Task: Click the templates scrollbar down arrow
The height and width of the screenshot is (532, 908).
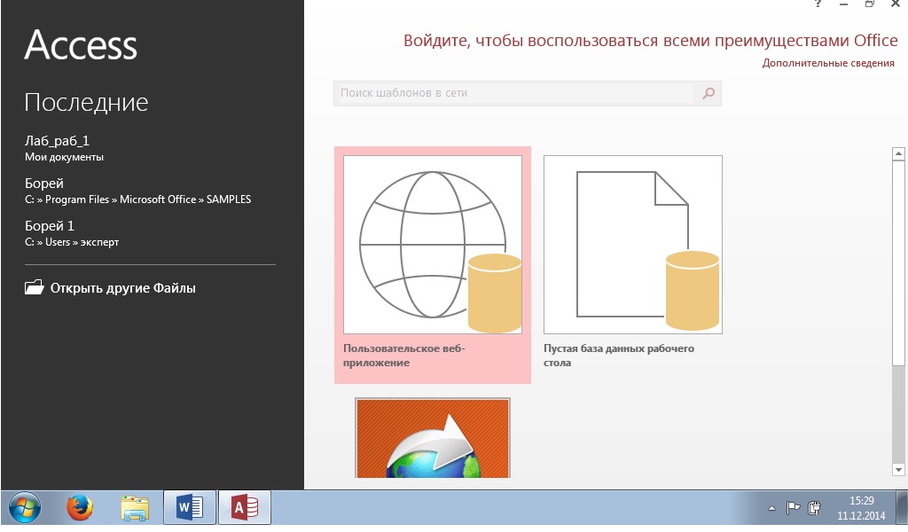Action: pos(898,469)
